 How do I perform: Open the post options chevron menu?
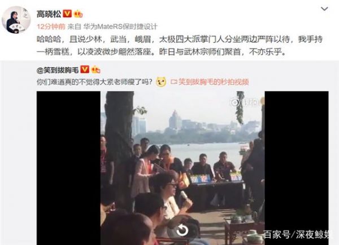324,9
